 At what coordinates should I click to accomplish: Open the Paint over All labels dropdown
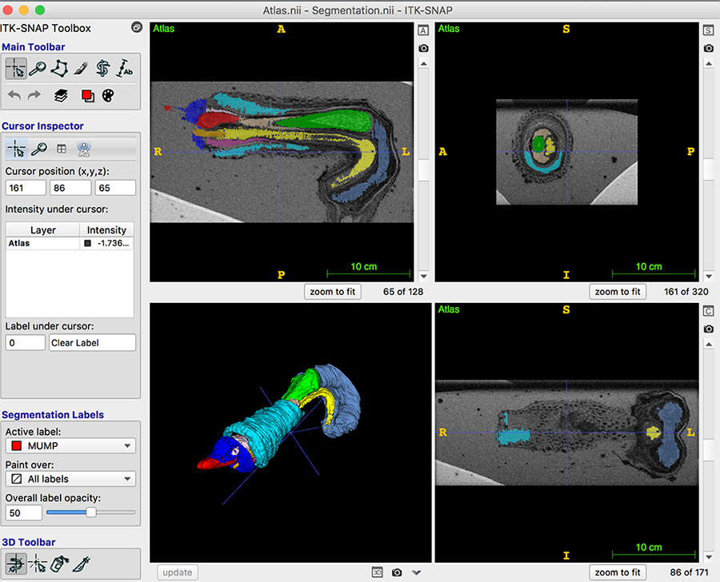pyautogui.click(x=70, y=479)
